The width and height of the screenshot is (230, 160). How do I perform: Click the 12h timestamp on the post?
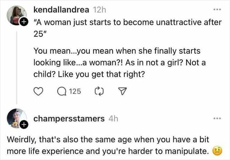pyautogui.click(x=98, y=10)
